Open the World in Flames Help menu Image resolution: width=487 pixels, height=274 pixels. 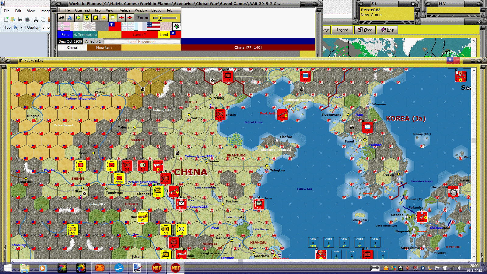[169, 10]
